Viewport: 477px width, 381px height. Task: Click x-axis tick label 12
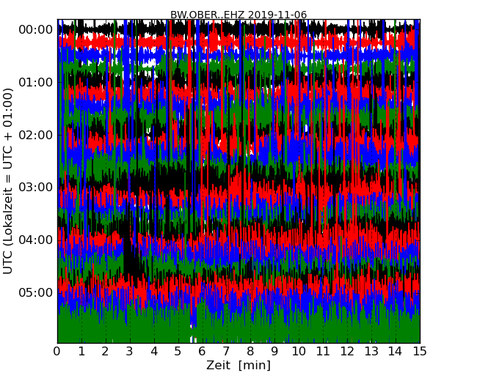pos(347,352)
